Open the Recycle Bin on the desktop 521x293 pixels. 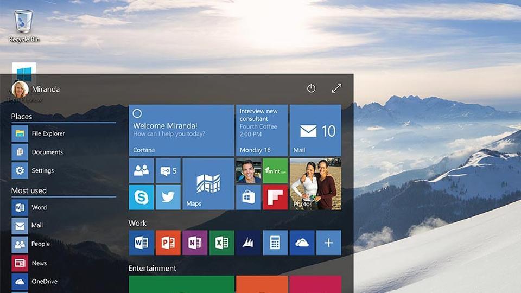click(x=23, y=26)
